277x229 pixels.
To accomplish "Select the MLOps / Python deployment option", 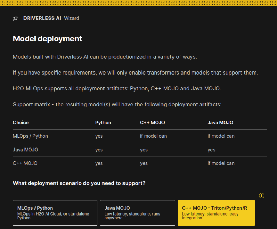I will point(55,212).
